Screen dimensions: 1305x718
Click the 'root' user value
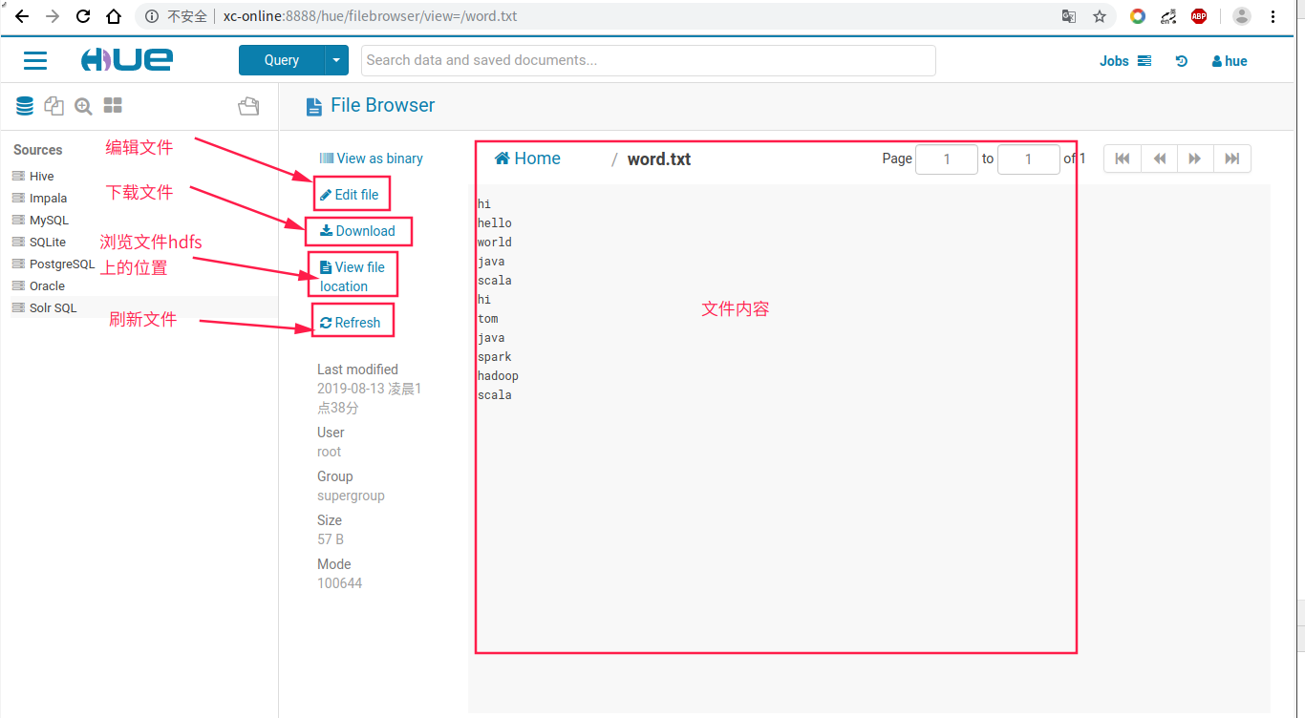(x=329, y=452)
